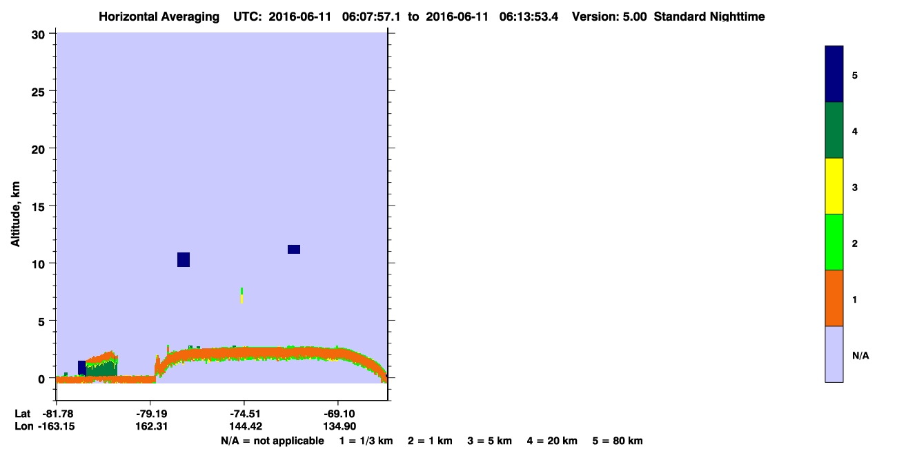Screen dimensions: 897x460
Task: Click the 25 km altitude tick label
Action: click(x=38, y=91)
